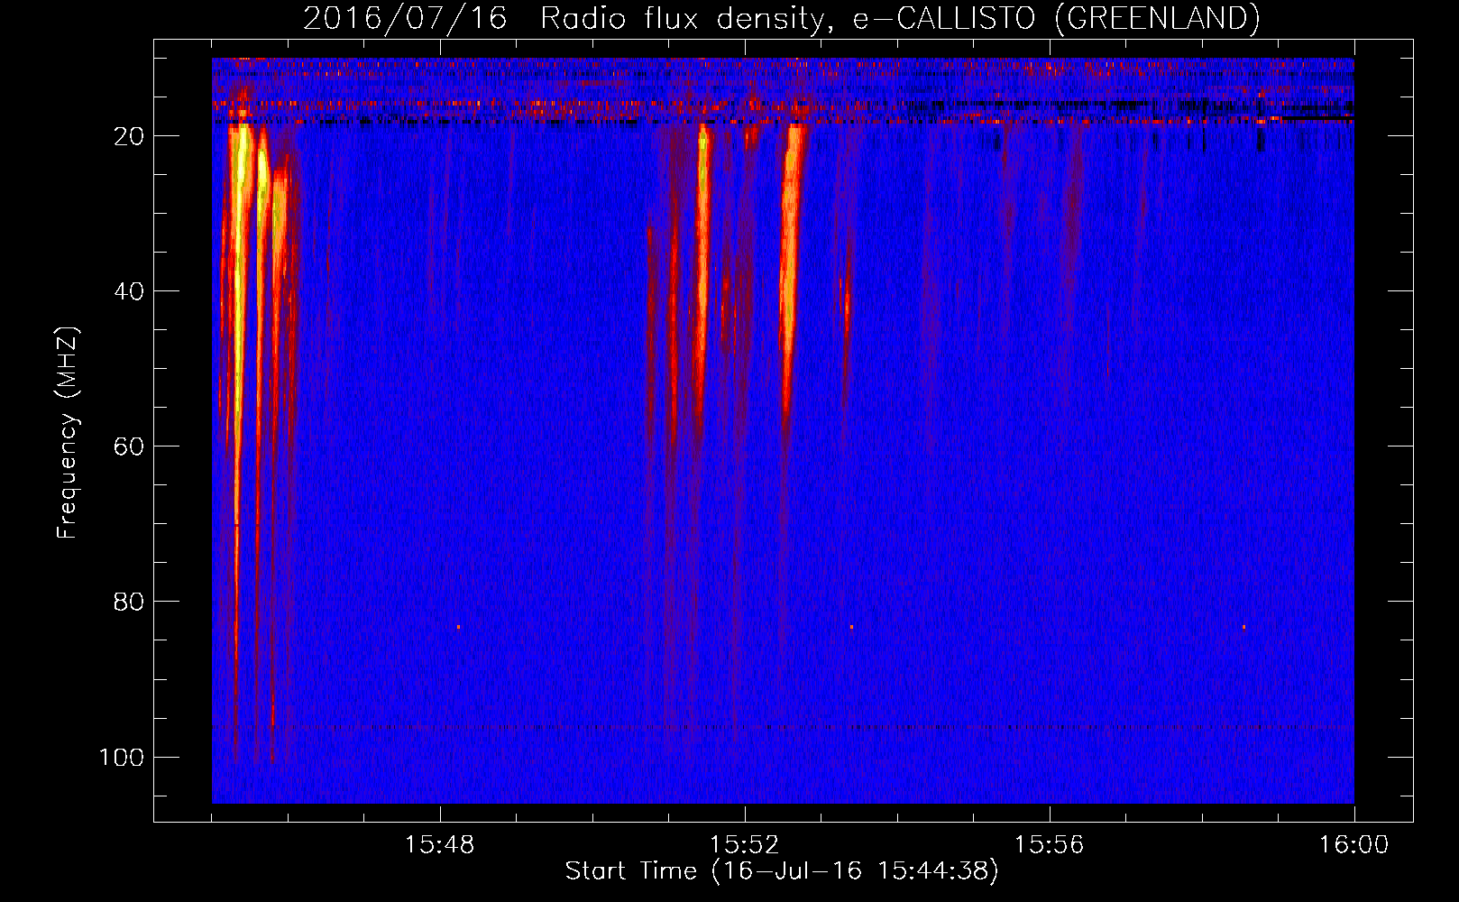Viewport: 1459px width, 902px height.
Task: Click the 15:56 time tick label
Action: 1049,845
